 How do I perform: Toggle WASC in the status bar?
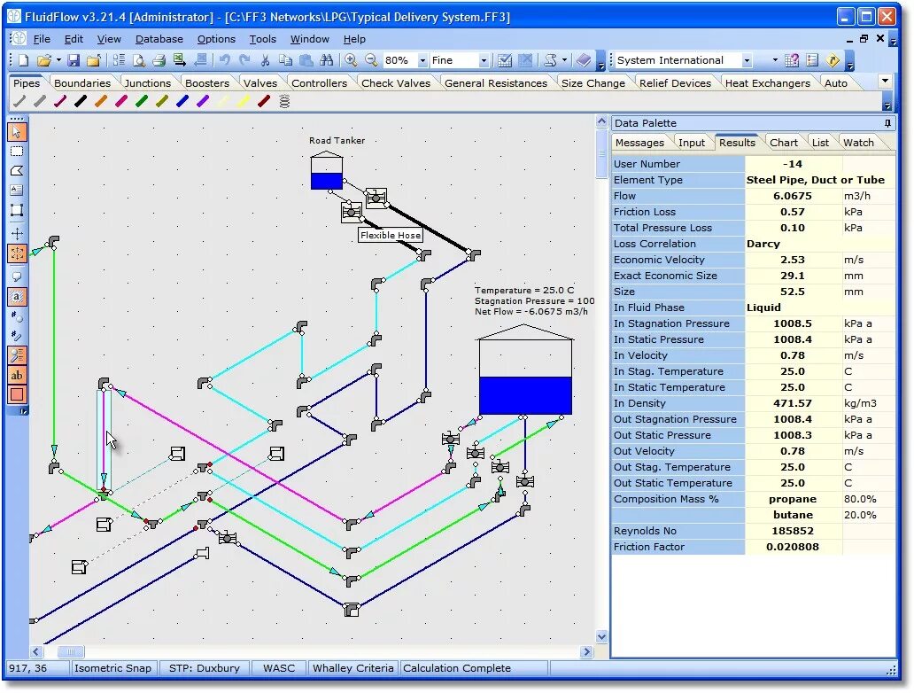tap(278, 668)
